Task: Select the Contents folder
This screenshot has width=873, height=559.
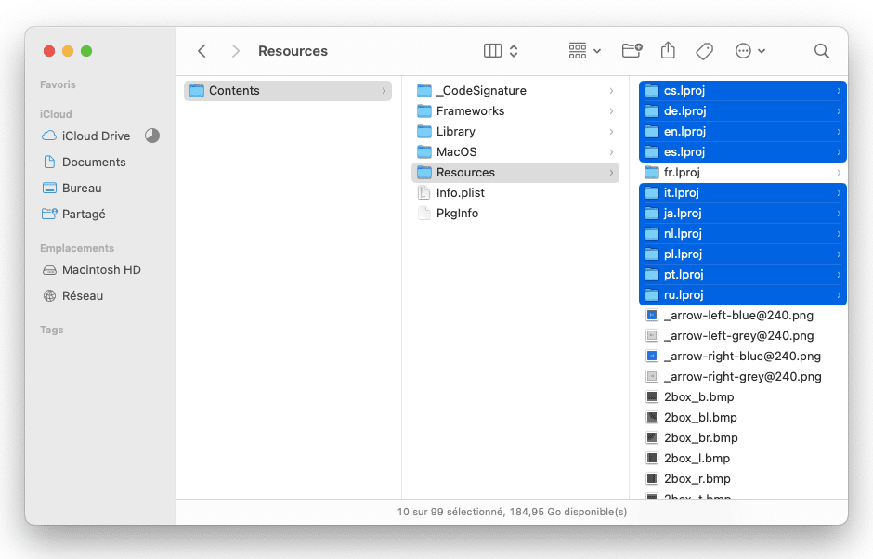Action: click(288, 91)
